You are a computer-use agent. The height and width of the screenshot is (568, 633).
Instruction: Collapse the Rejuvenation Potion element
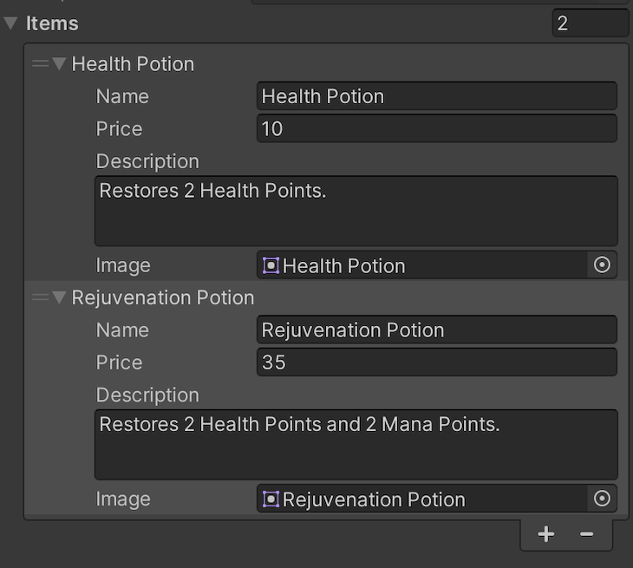[59, 297]
